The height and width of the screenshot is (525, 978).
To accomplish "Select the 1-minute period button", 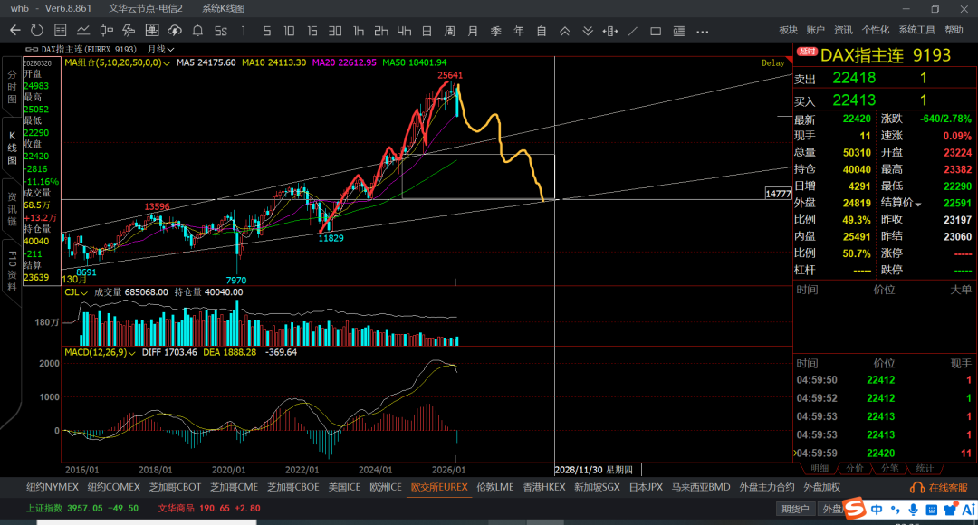I will (x=244, y=31).
